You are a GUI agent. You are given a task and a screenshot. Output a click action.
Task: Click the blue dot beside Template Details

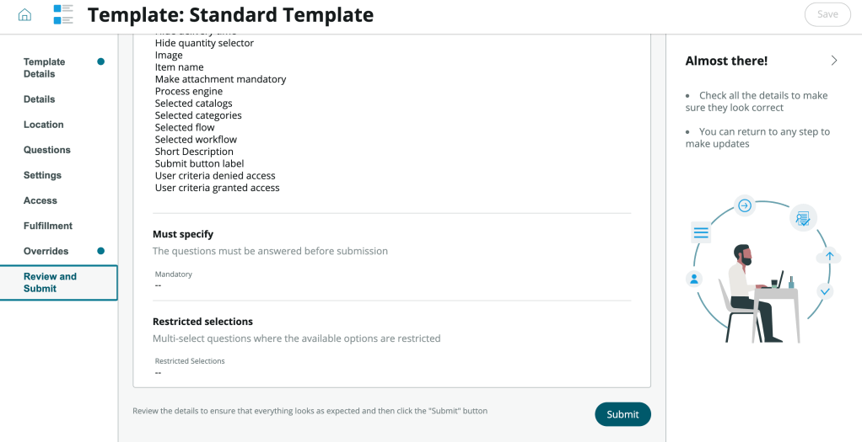pos(101,61)
